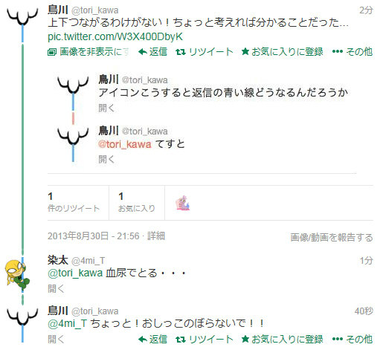Screen dimensions: 380x347
Task: Click the reply arrow on the top tweet
Action: tap(152, 52)
